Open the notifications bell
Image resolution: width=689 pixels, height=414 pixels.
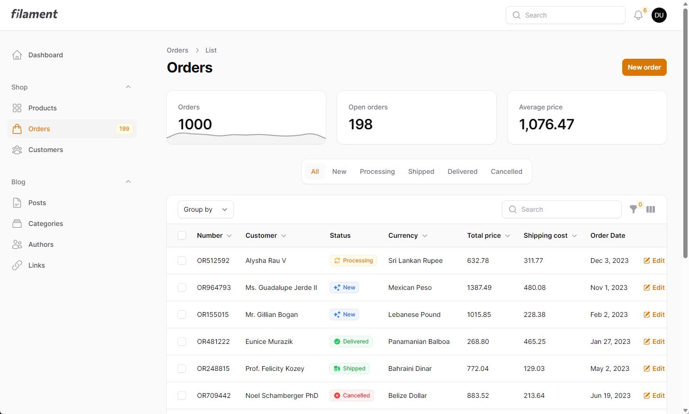click(637, 15)
